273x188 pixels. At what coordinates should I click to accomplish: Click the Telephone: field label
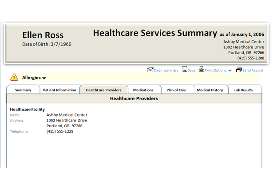tap(20, 132)
